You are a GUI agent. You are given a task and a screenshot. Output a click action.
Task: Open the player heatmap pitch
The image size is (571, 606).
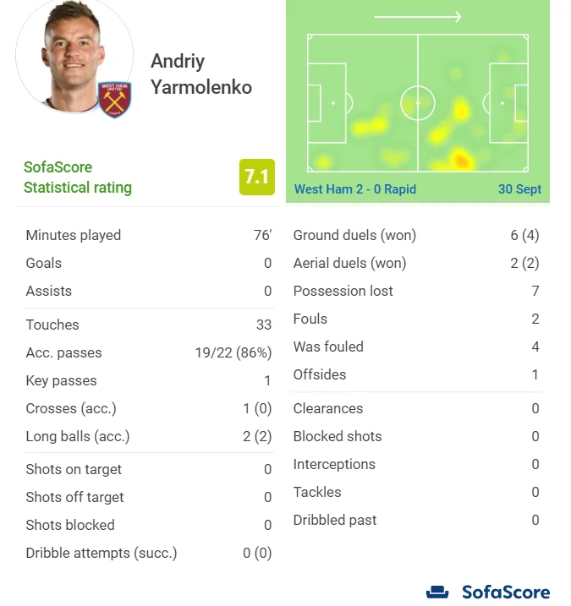pos(418,104)
